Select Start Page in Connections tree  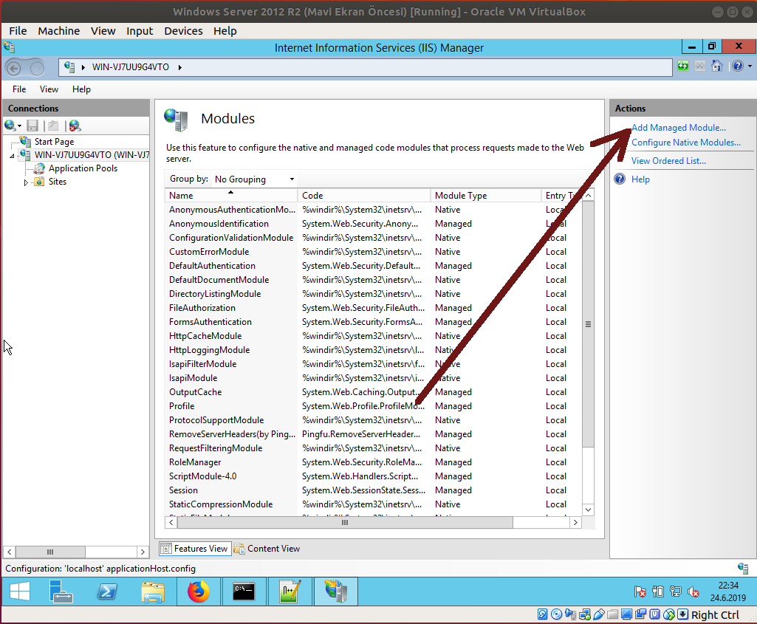click(54, 141)
